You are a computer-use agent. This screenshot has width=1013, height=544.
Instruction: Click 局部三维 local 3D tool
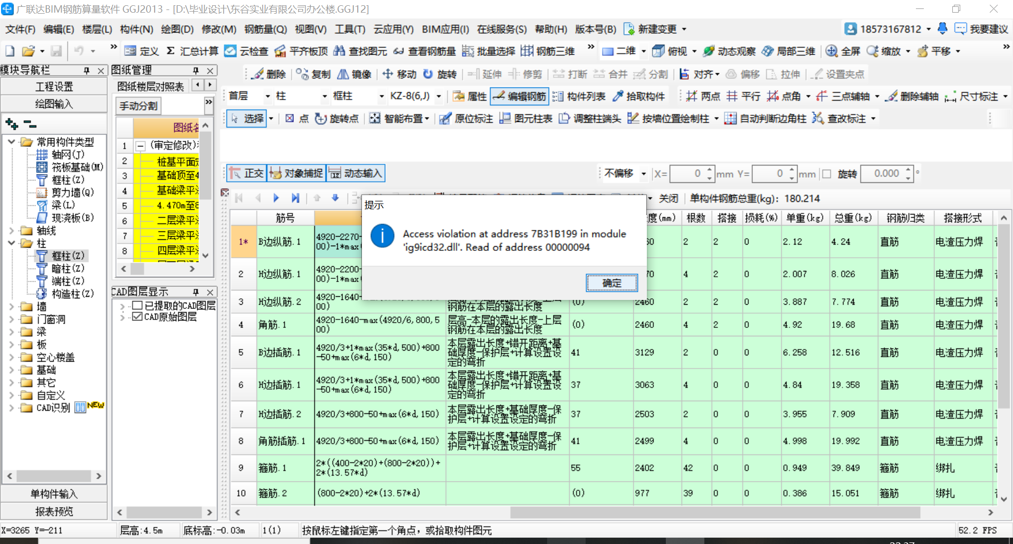[x=789, y=51]
